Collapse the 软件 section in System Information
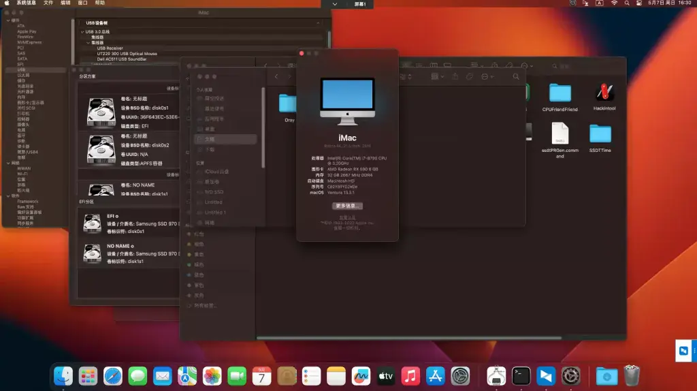Screen dimensions: 697x391 coord(8,195)
